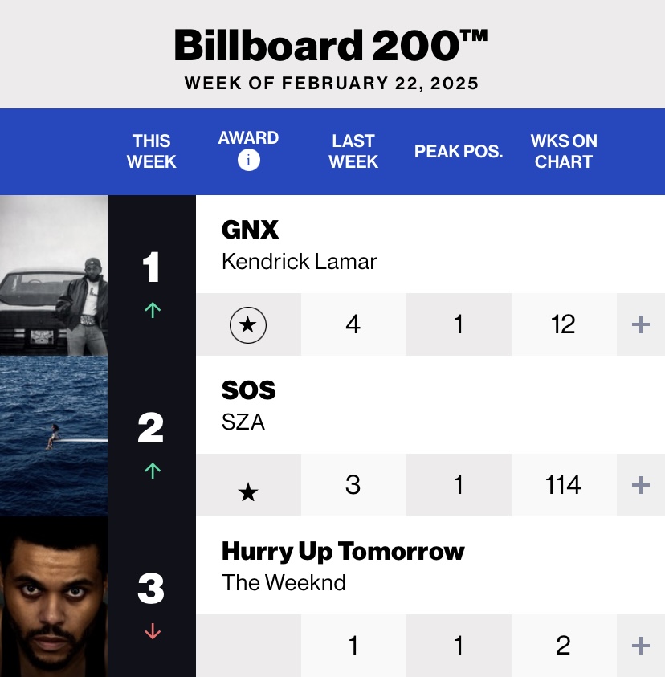
Task: Click the THIS WEEK column header
Action: pyautogui.click(x=152, y=151)
